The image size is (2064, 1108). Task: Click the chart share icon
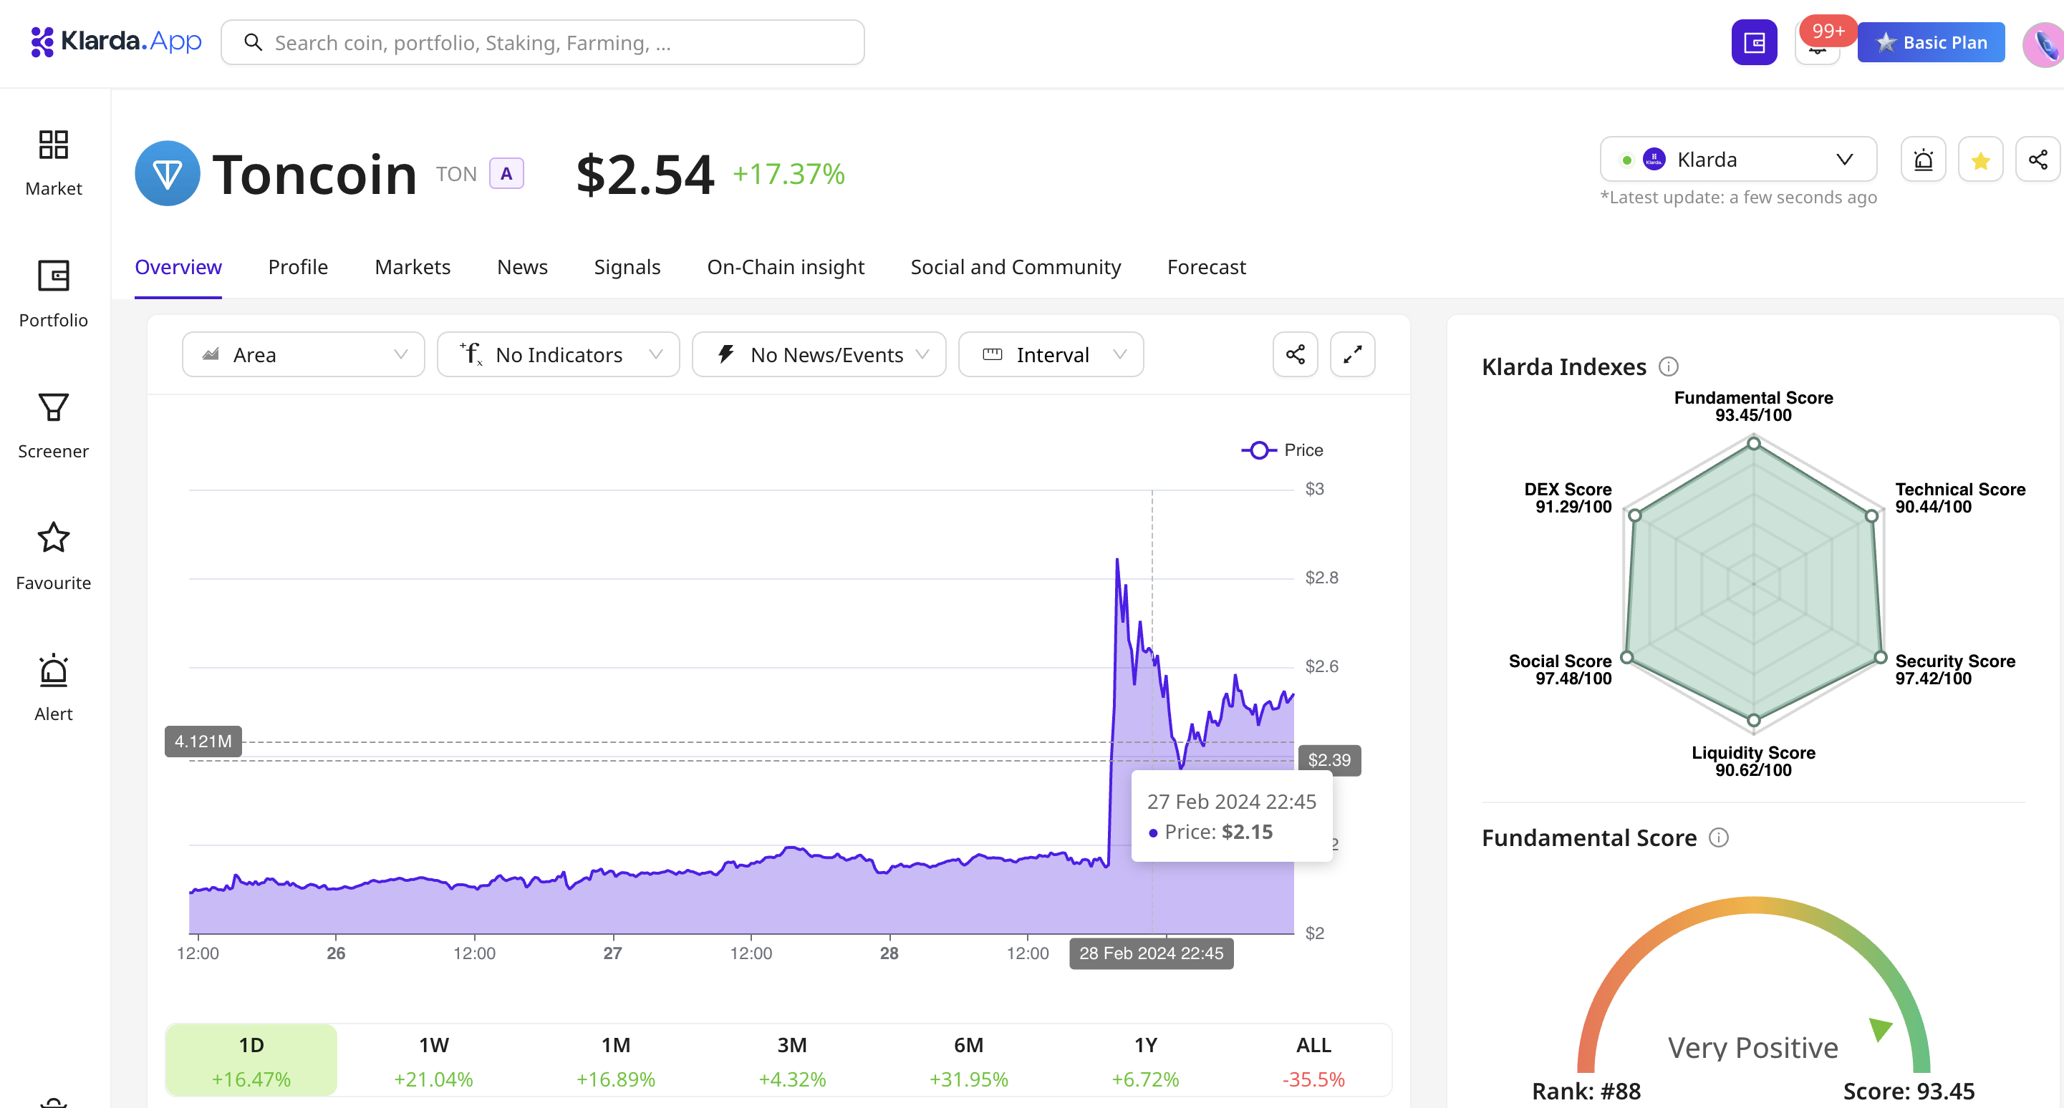(x=1295, y=354)
